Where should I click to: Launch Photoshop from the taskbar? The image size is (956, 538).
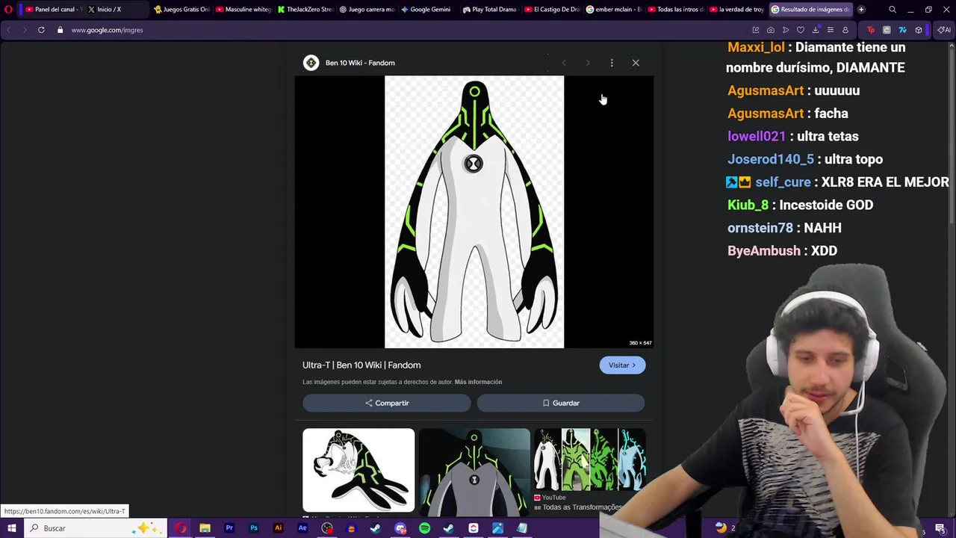coord(254,528)
